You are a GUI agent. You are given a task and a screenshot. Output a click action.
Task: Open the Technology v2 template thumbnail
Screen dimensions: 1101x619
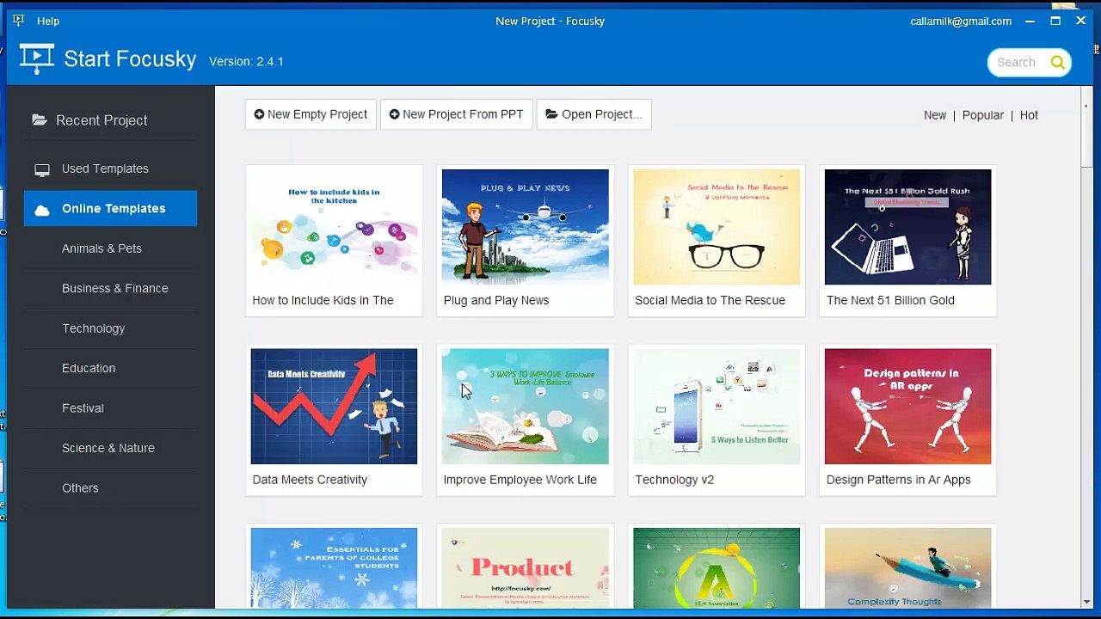(x=717, y=407)
